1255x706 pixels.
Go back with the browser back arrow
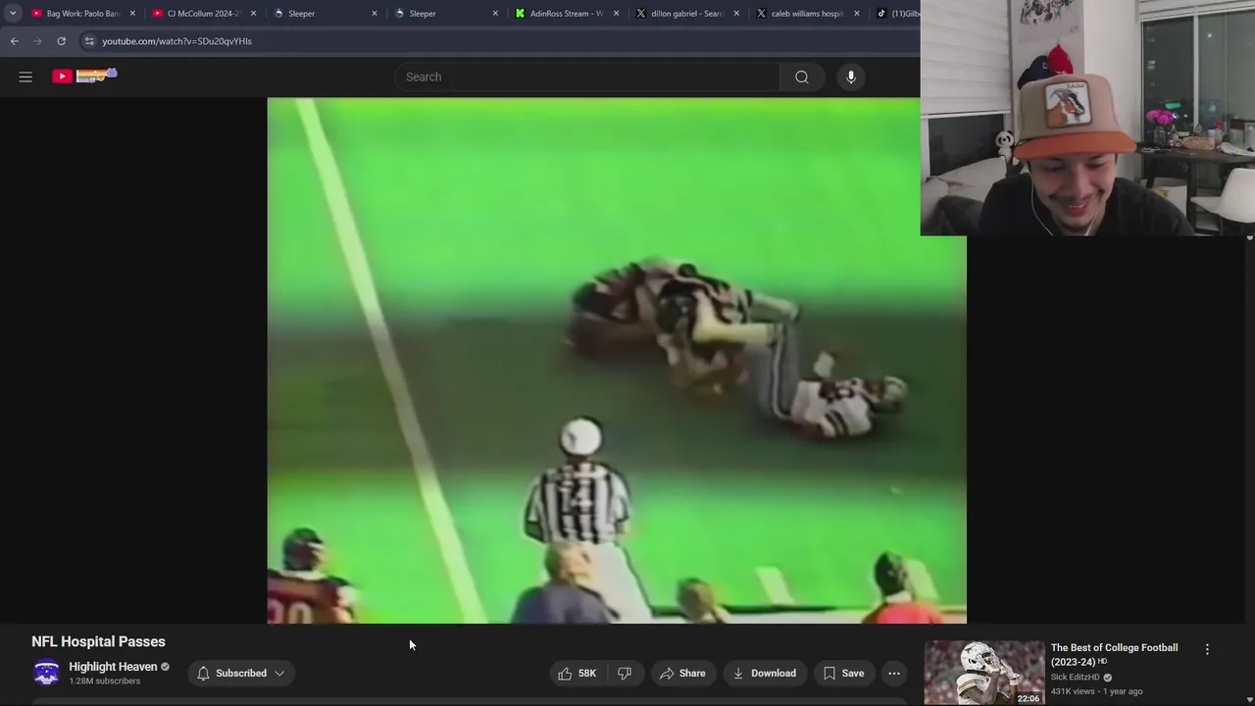pyautogui.click(x=14, y=41)
